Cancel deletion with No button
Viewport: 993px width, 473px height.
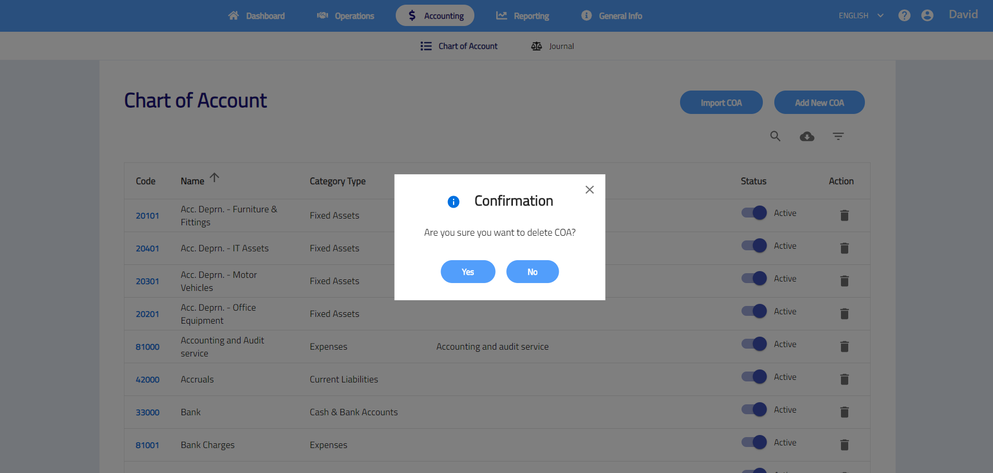532,272
